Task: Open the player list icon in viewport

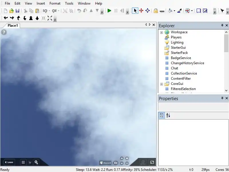Action: [23, 162]
